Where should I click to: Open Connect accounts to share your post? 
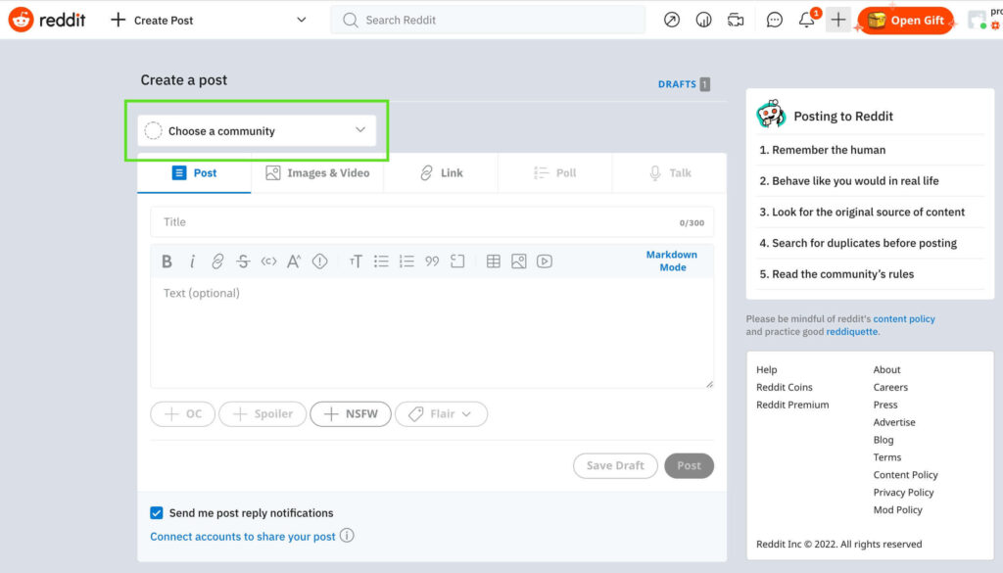click(x=243, y=537)
